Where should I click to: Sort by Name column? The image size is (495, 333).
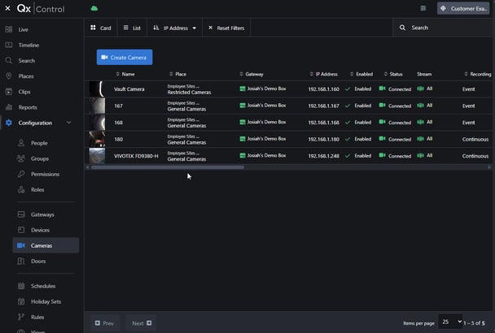point(125,74)
